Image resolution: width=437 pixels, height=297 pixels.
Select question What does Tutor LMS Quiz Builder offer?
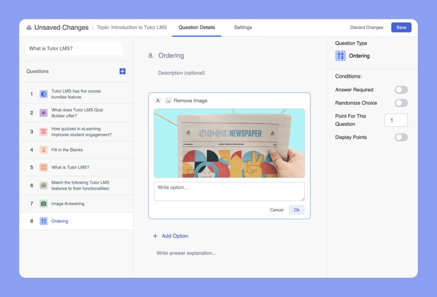(x=76, y=113)
